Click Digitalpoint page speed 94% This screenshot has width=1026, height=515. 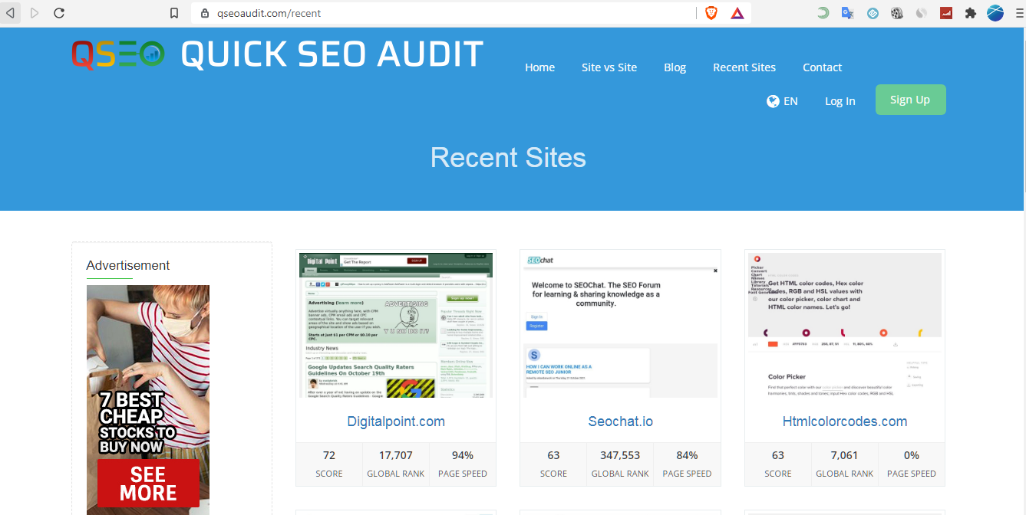click(463, 455)
